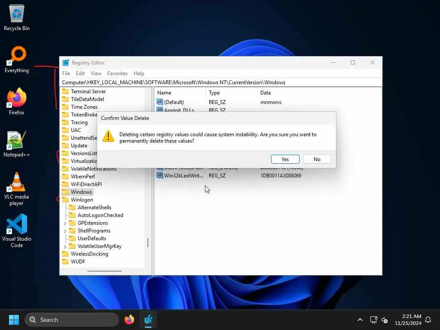
Task: Open the Recycle Bin desktop icon
Action: (17, 18)
